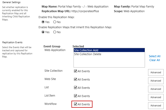
Task: Click the Clear All link
Action: (x=155, y=60)
